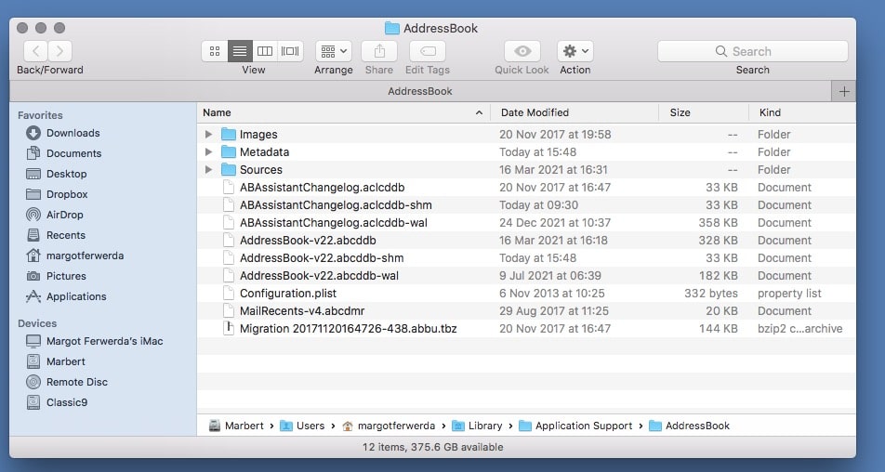Click the 12 items status bar text
Image resolution: width=885 pixels, height=472 pixels.
click(x=433, y=447)
